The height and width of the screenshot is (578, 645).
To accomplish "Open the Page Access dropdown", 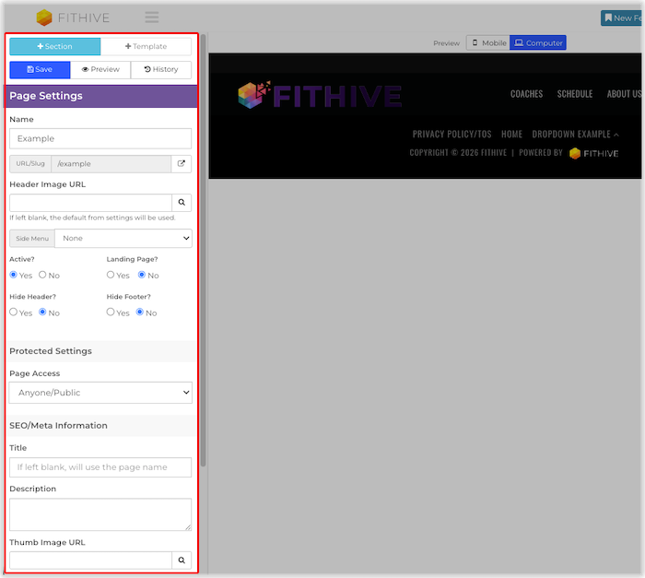I will (x=100, y=393).
